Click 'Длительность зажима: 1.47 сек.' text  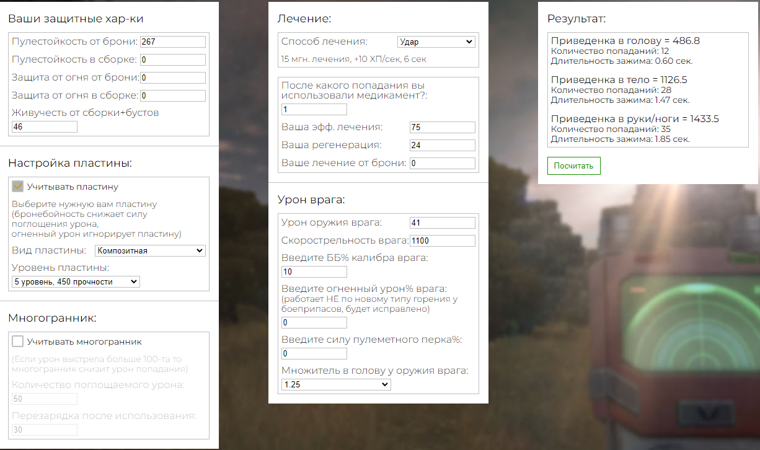tap(620, 100)
